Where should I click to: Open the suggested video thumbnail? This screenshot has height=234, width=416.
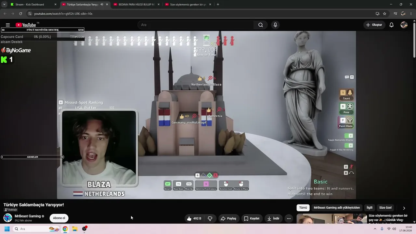331,219
